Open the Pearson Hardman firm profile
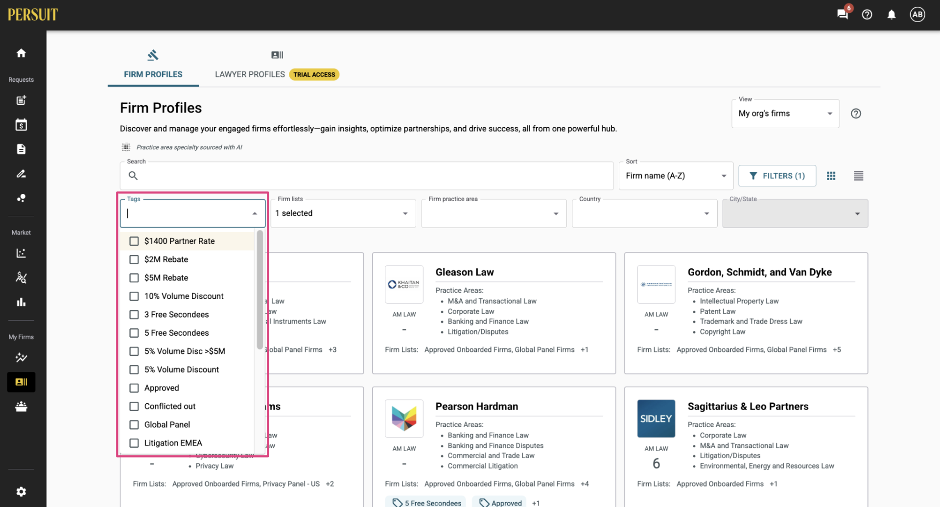The image size is (940, 507). (x=477, y=406)
